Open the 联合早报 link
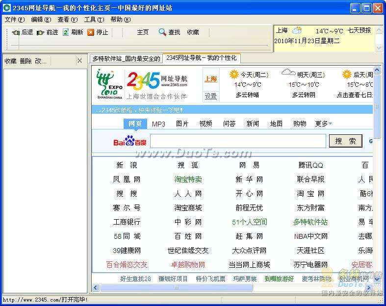The image size is (386, 306). pyautogui.click(x=310, y=179)
